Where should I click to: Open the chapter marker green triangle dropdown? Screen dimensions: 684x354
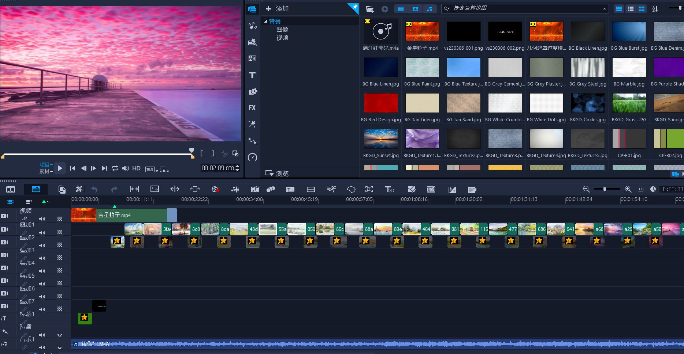click(x=45, y=202)
